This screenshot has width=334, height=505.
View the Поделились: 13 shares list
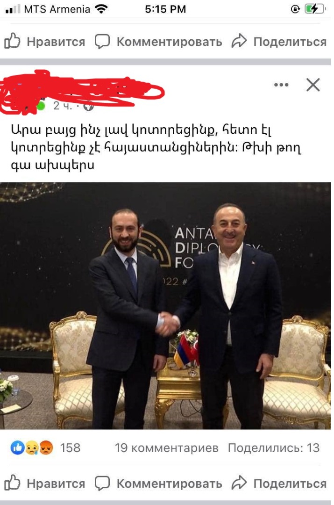pyautogui.click(x=274, y=447)
